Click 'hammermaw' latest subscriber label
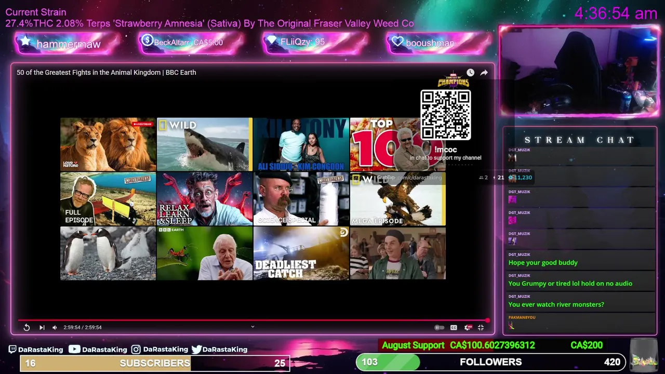The height and width of the screenshot is (374, 665). 68,44
